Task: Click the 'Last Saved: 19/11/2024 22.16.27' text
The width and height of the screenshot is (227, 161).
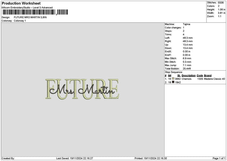Action: click(75, 158)
